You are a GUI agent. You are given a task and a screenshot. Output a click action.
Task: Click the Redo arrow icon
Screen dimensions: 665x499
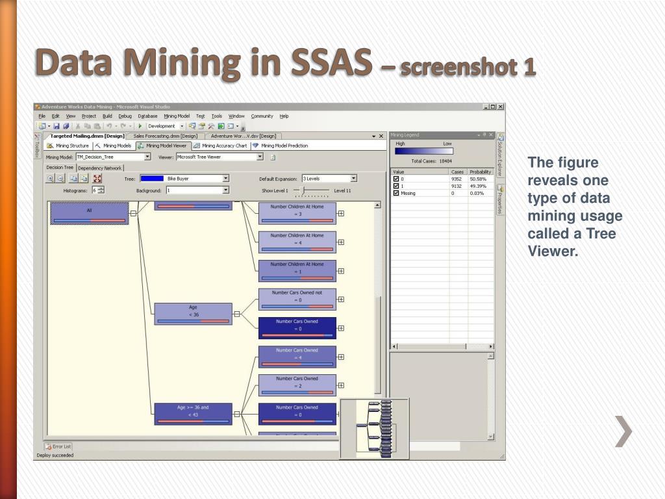click(x=123, y=126)
